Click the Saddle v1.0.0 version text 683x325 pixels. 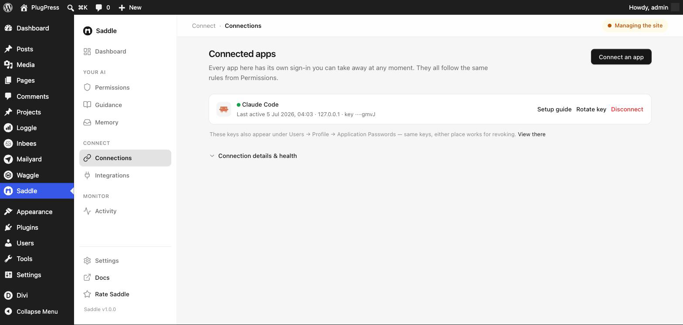coord(100,309)
